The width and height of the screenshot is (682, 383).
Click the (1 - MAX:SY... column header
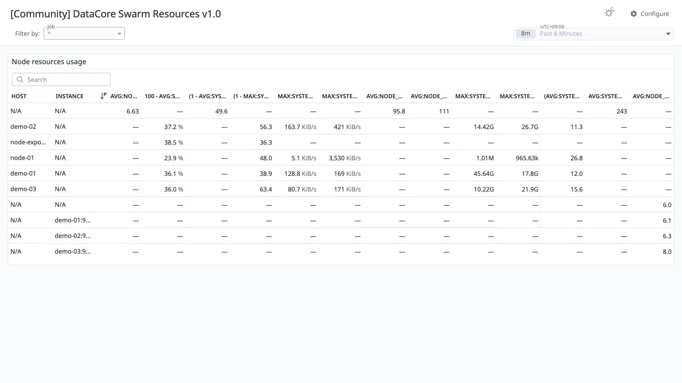[251, 96]
